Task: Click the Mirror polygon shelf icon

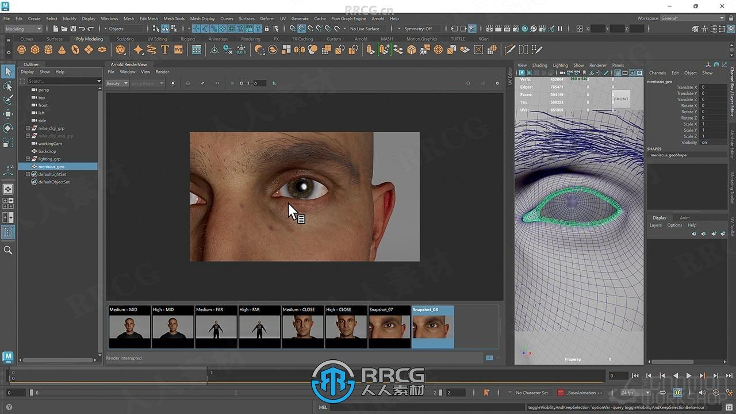Action: (300, 50)
